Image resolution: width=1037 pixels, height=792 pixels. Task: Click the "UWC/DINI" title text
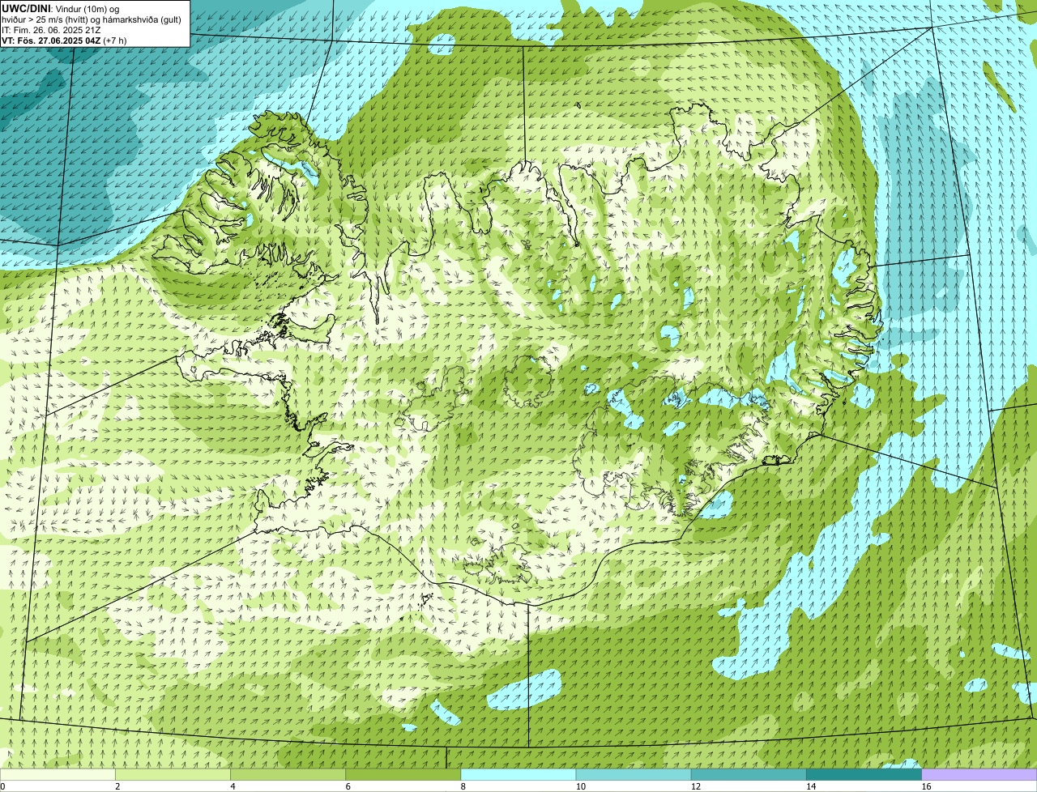click(27, 8)
